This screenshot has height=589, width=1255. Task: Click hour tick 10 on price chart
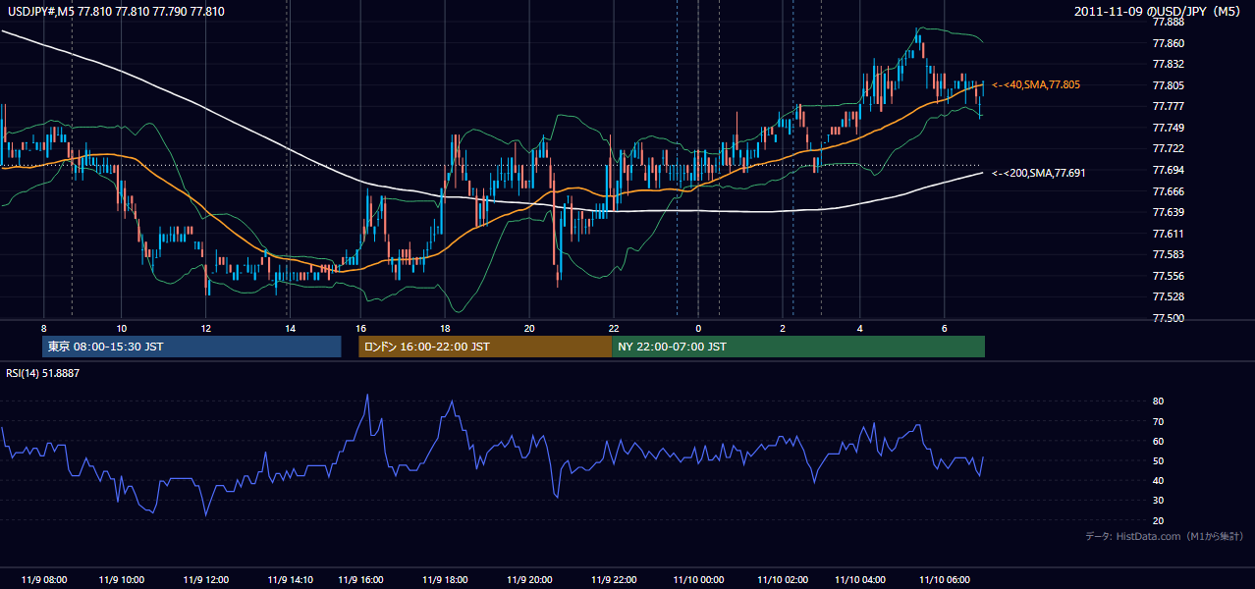coord(121,328)
